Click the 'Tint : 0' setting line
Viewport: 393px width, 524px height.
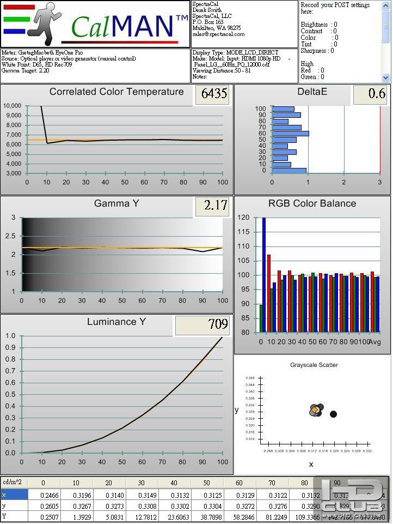coord(319,44)
